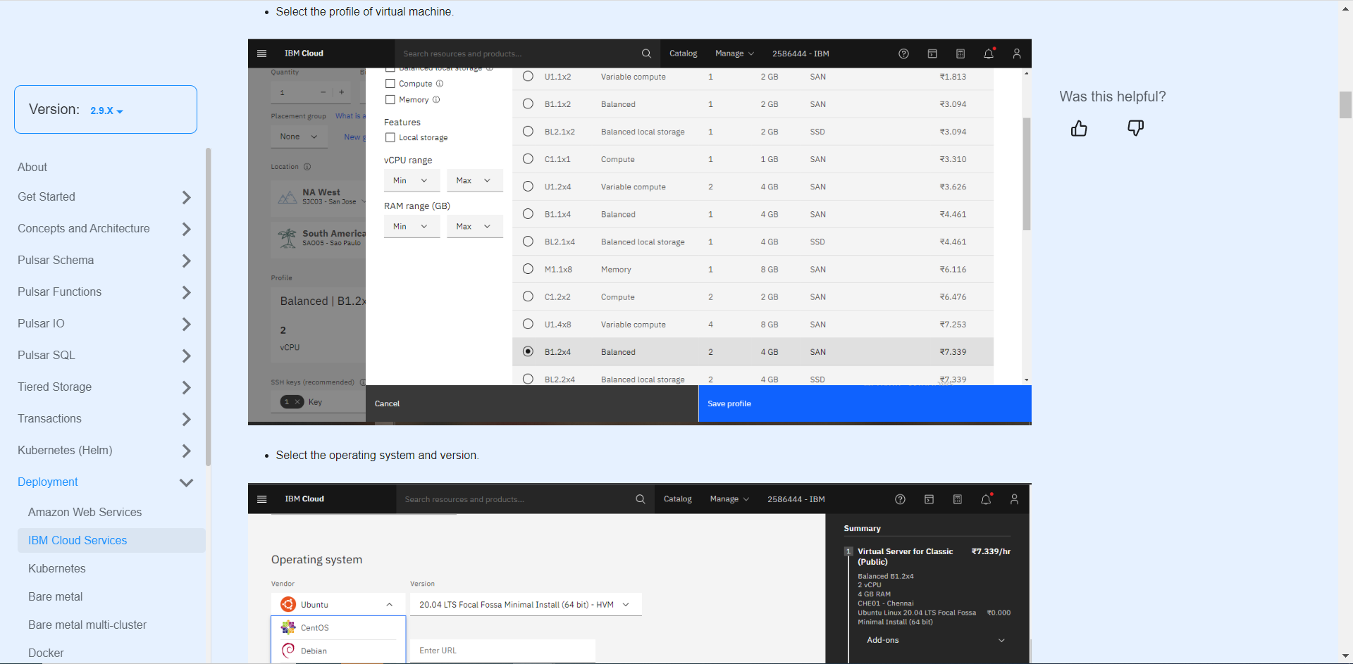Image resolution: width=1353 pixels, height=664 pixels.
Task: Open Bare metal multi-cluster page
Action: click(87, 625)
